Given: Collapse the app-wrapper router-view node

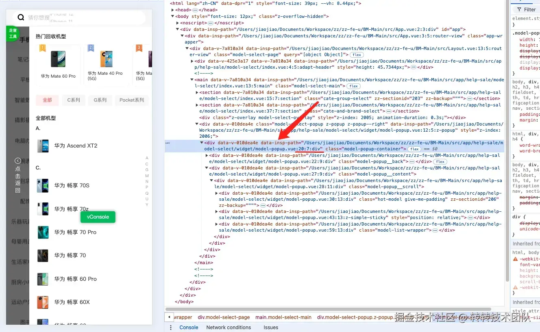Looking at the screenshot, I should (183, 36).
